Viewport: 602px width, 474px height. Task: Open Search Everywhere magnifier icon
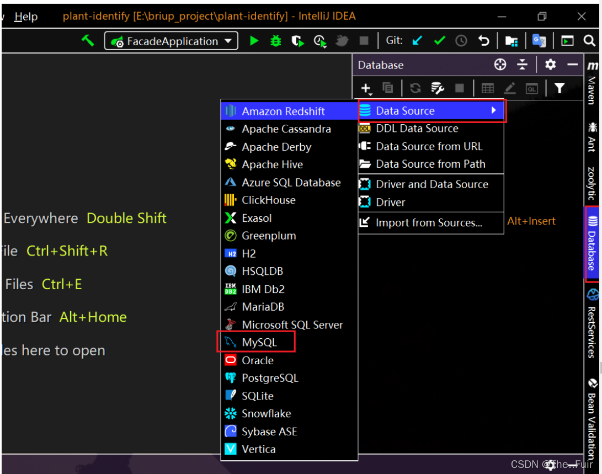pyautogui.click(x=589, y=41)
